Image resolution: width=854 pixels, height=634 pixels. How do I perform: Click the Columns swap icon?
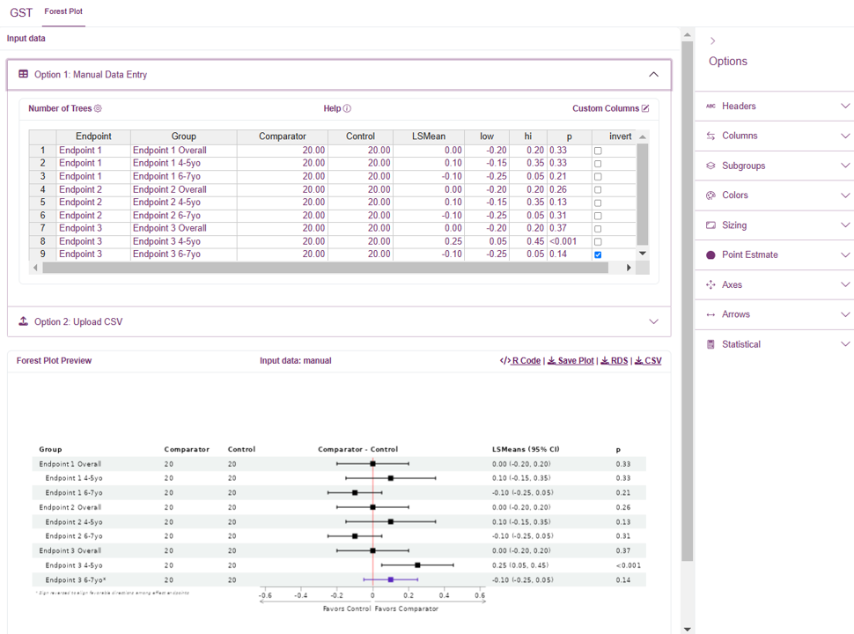(710, 136)
